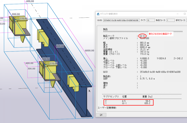
Task: Click the 重量 [kg] column header
Action: [x=147, y=97]
